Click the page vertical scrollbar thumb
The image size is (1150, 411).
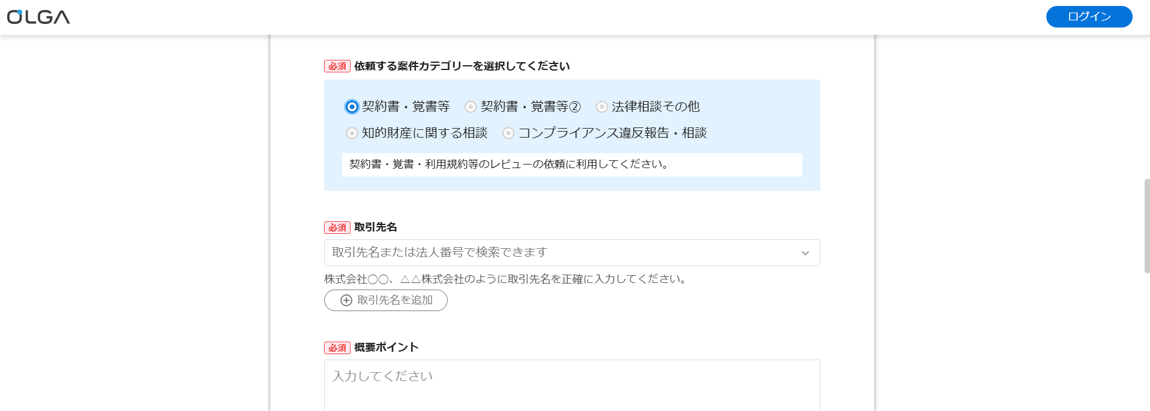(x=1147, y=226)
